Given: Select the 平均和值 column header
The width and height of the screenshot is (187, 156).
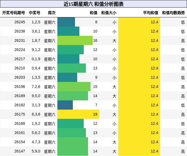Looking at the screenshot, I should [151, 13].
